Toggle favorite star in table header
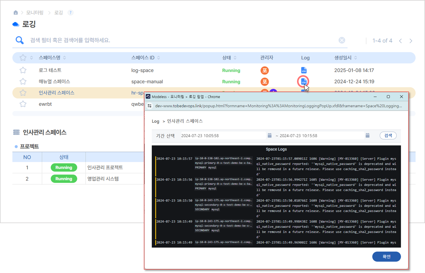425x273 pixels. pos(23,57)
